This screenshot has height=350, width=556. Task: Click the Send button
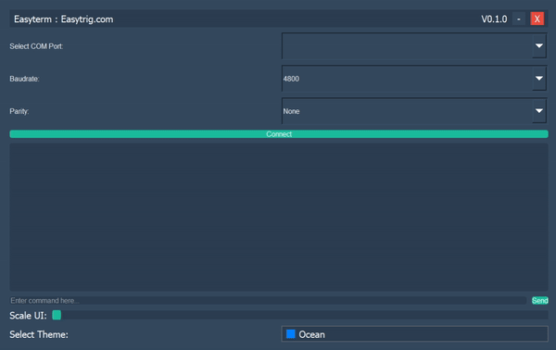click(x=539, y=300)
